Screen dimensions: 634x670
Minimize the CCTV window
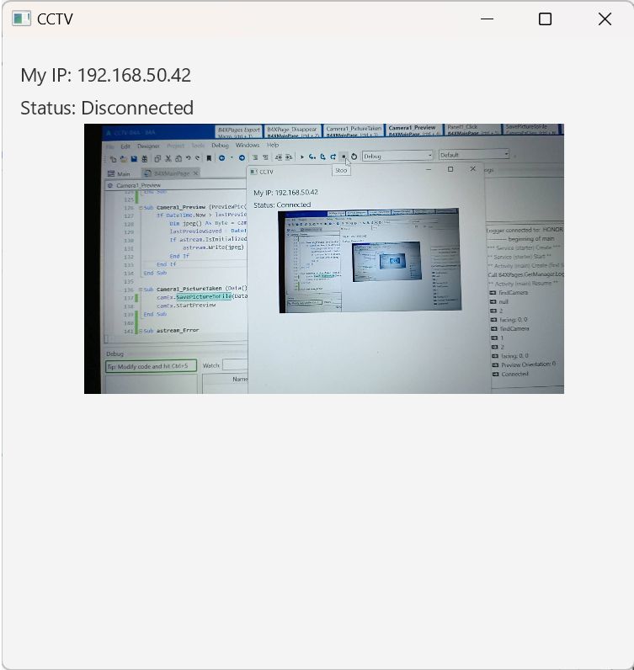tap(487, 19)
